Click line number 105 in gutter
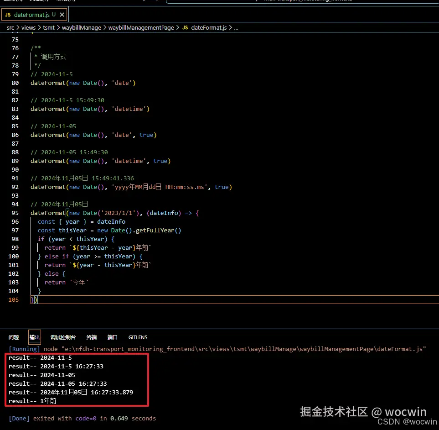This screenshot has height=430, width=439. coord(13,299)
